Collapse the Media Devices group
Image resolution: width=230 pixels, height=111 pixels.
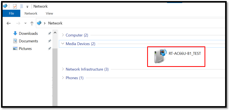[63, 44]
